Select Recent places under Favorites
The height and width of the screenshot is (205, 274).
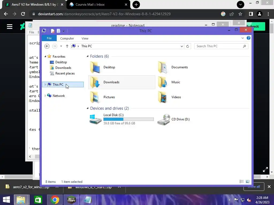65,73
